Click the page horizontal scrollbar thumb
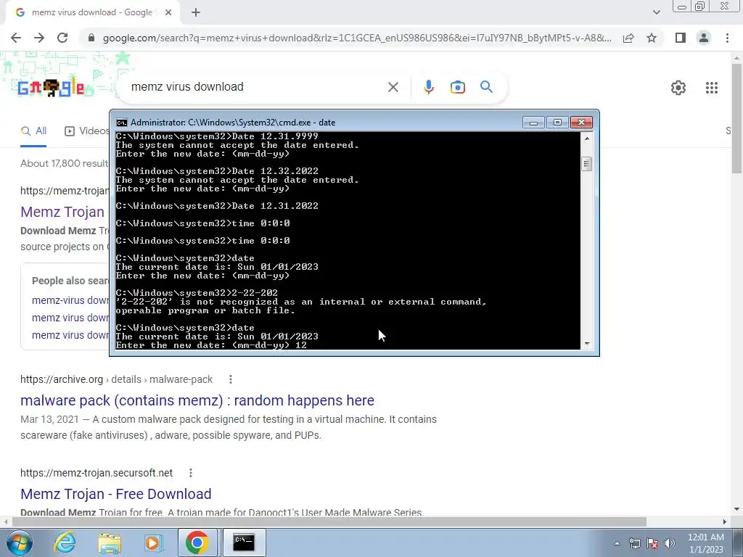 (x=329, y=522)
